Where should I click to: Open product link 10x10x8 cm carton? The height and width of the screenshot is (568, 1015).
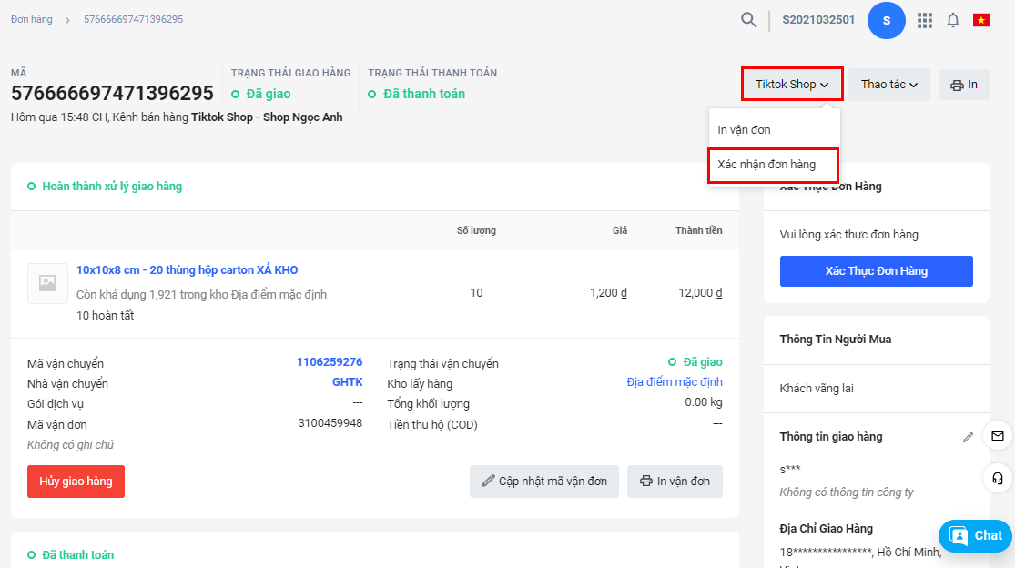pos(187,270)
